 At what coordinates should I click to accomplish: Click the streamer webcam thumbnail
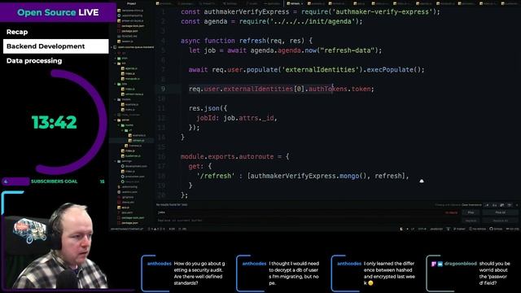(55, 241)
